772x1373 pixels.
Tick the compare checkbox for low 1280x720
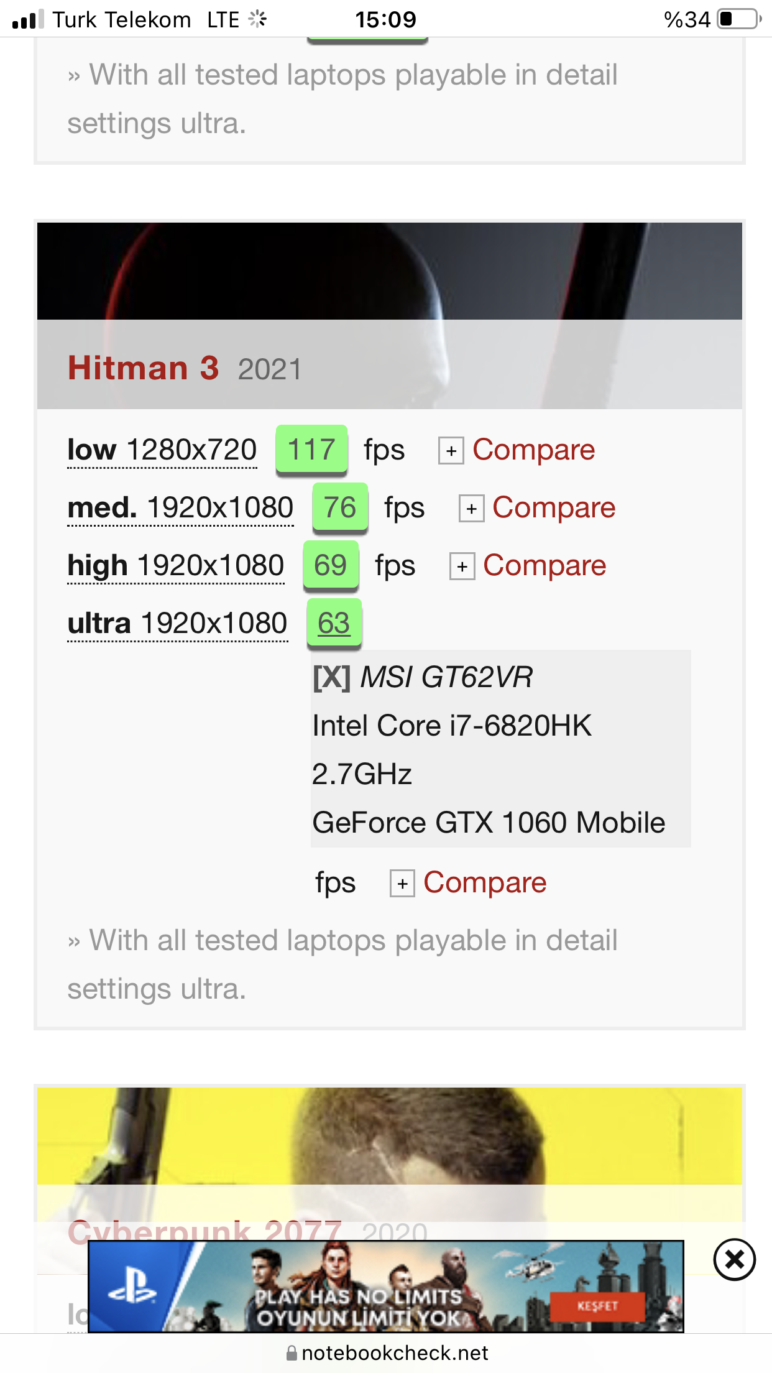[x=451, y=451]
